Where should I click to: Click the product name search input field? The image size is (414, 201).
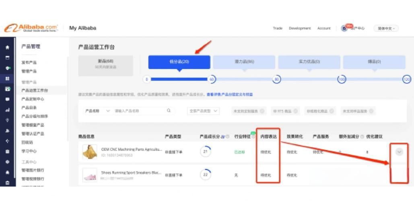139,111
